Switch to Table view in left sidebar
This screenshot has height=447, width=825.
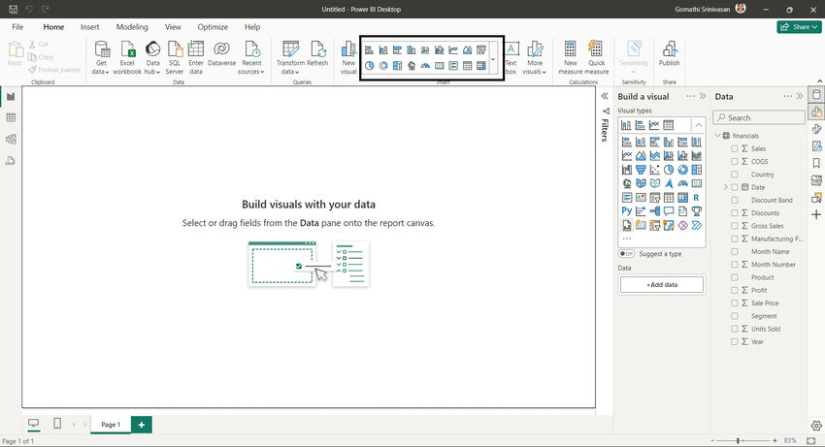[11, 117]
